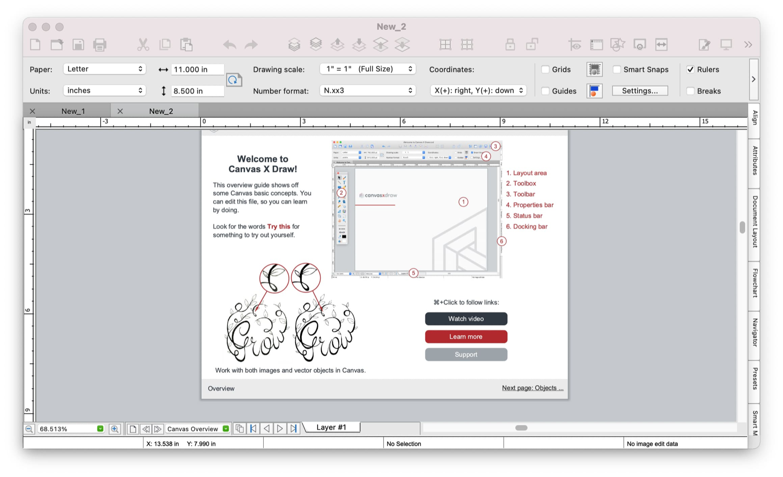This screenshot has width=783, height=477.
Task: Click the add new page icon
Action: 133,429
